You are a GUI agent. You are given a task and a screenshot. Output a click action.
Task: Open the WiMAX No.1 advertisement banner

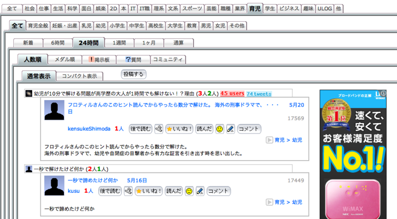353,154
